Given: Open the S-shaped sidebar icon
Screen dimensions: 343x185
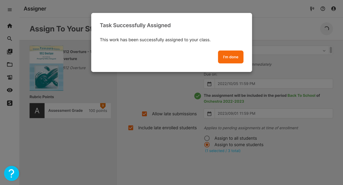Looking at the screenshot, I should tap(10, 103).
